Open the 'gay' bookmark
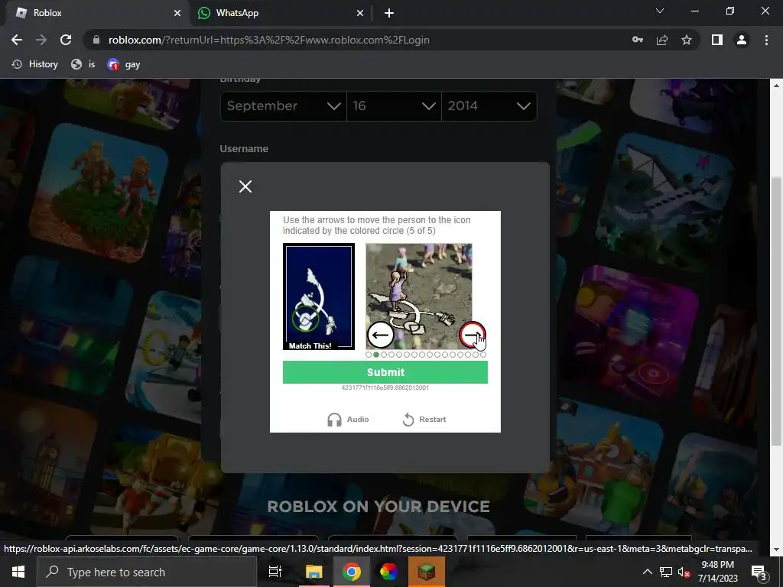This screenshot has width=783, height=587. (x=124, y=64)
